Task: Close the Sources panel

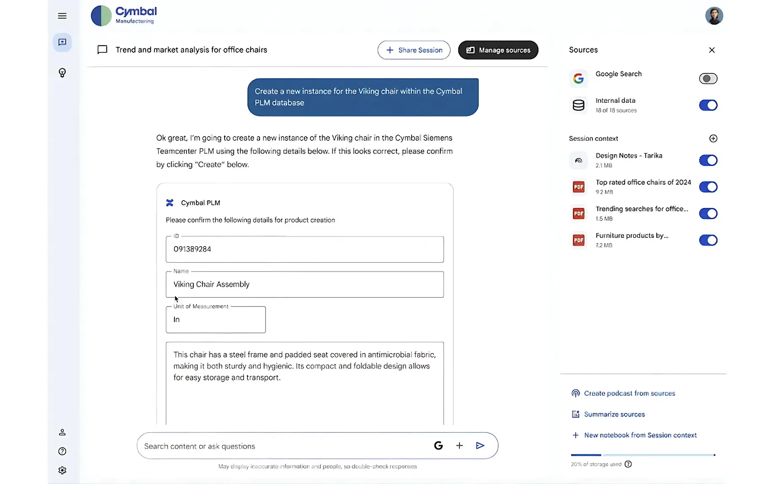Action: click(x=711, y=50)
